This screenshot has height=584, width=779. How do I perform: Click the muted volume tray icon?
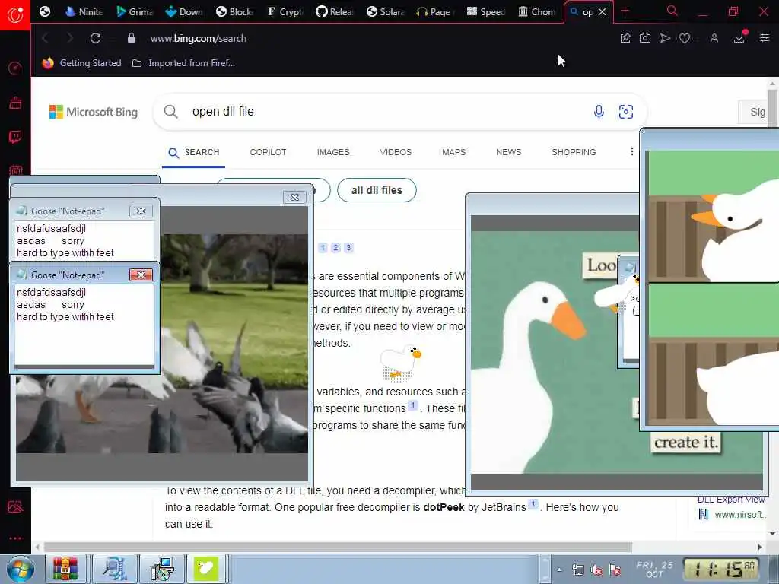point(596,570)
